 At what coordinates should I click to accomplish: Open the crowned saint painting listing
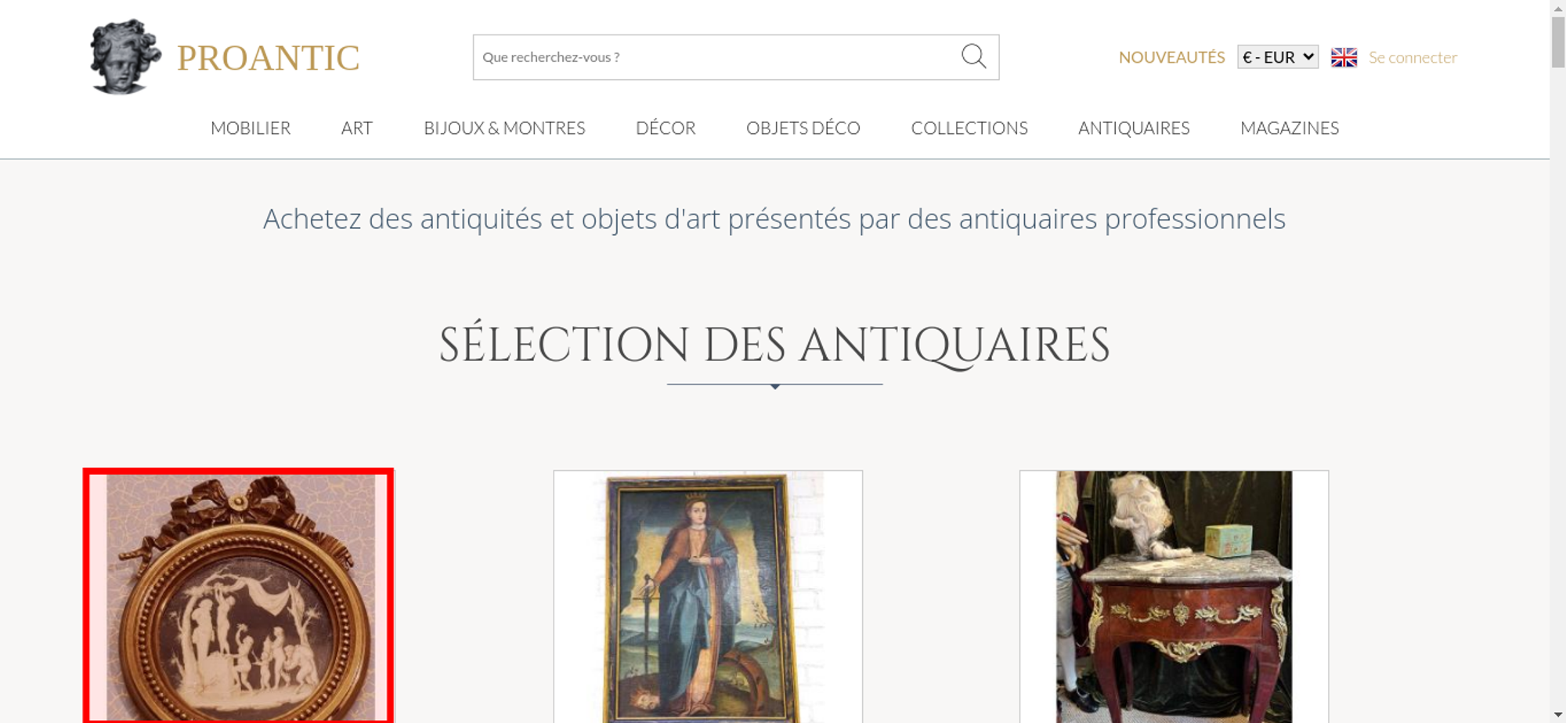point(708,596)
